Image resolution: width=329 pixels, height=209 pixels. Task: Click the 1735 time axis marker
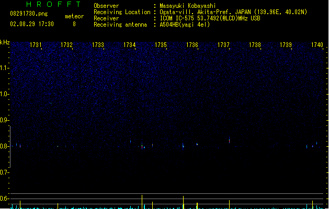(161, 45)
